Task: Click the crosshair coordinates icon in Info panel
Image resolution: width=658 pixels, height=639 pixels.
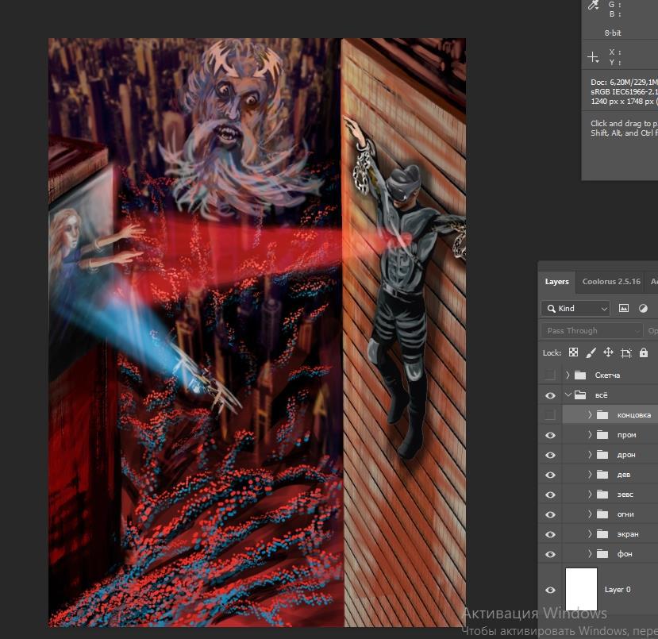Action: [x=593, y=57]
